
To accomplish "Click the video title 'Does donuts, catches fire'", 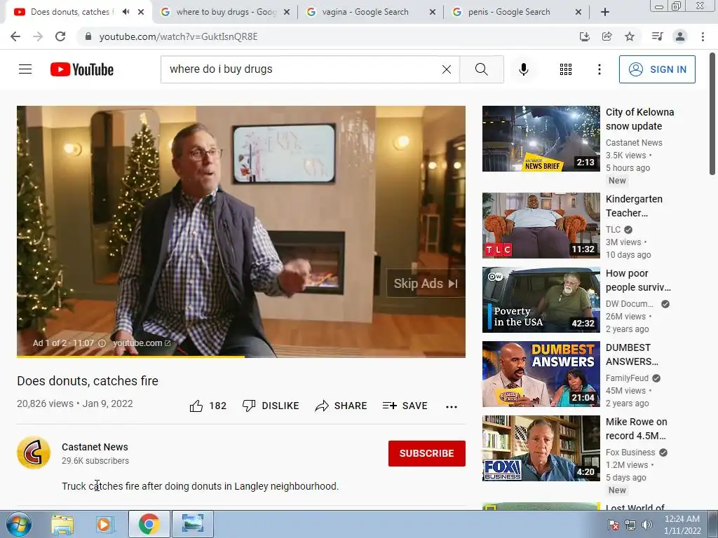I will pos(88,380).
